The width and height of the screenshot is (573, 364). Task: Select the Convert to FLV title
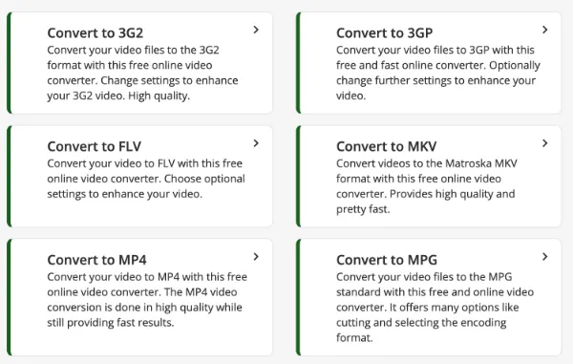[94, 146]
